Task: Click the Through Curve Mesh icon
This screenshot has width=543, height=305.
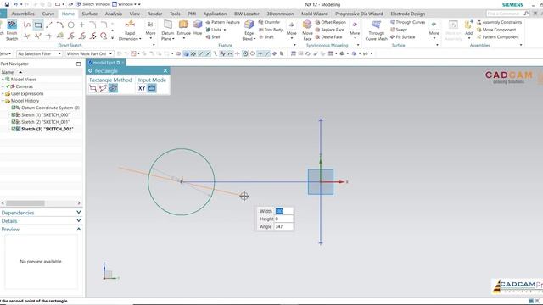Action: 376,25
